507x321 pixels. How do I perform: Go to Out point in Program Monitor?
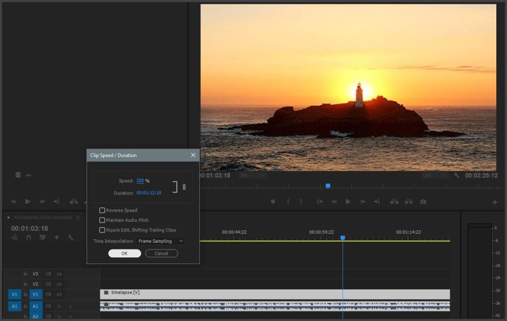pyautogui.click(x=376, y=202)
